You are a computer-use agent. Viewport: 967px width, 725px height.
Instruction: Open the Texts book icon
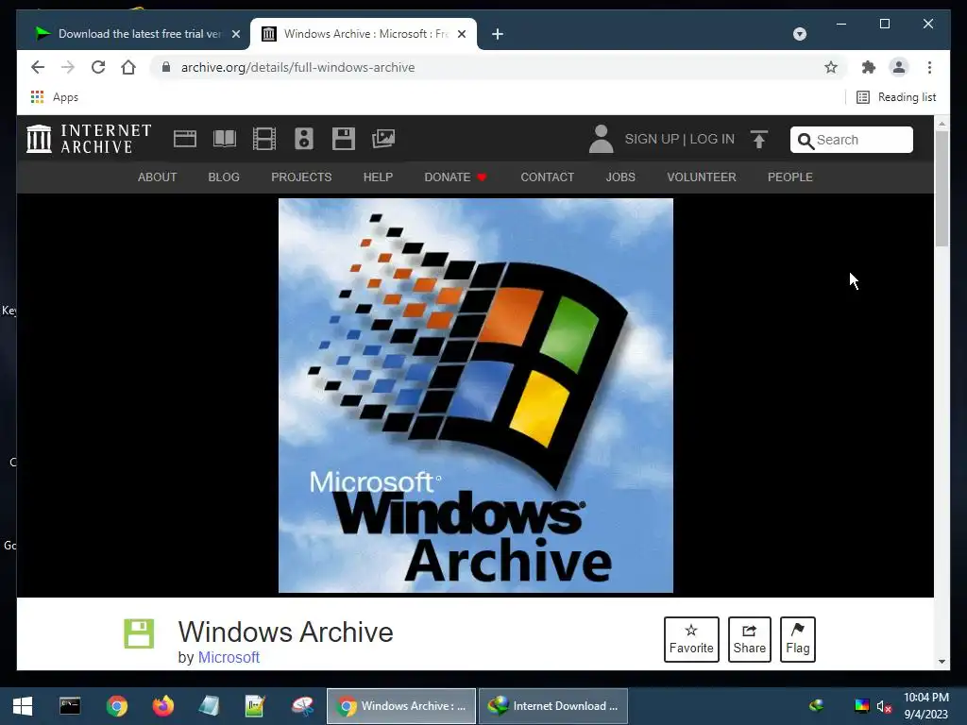click(225, 139)
